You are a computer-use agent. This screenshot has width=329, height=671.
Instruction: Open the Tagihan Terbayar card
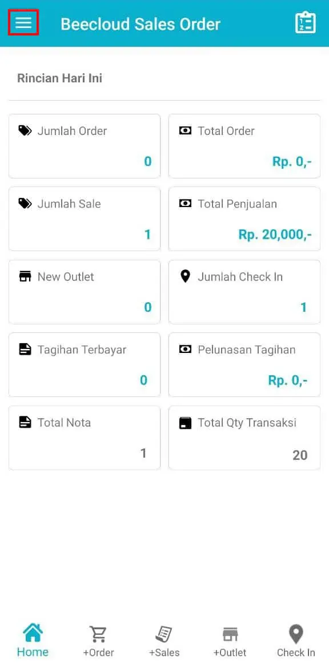click(x=85, y=364)
